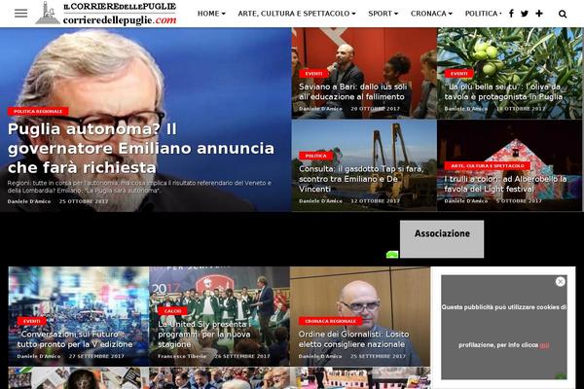Click the red 'qui' cookie info link
This screenshot has width=584, height=389.
[544, 345]
